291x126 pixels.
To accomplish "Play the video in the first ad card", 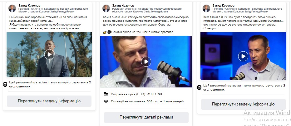I will pyautogui.click(x=49, y=54).
